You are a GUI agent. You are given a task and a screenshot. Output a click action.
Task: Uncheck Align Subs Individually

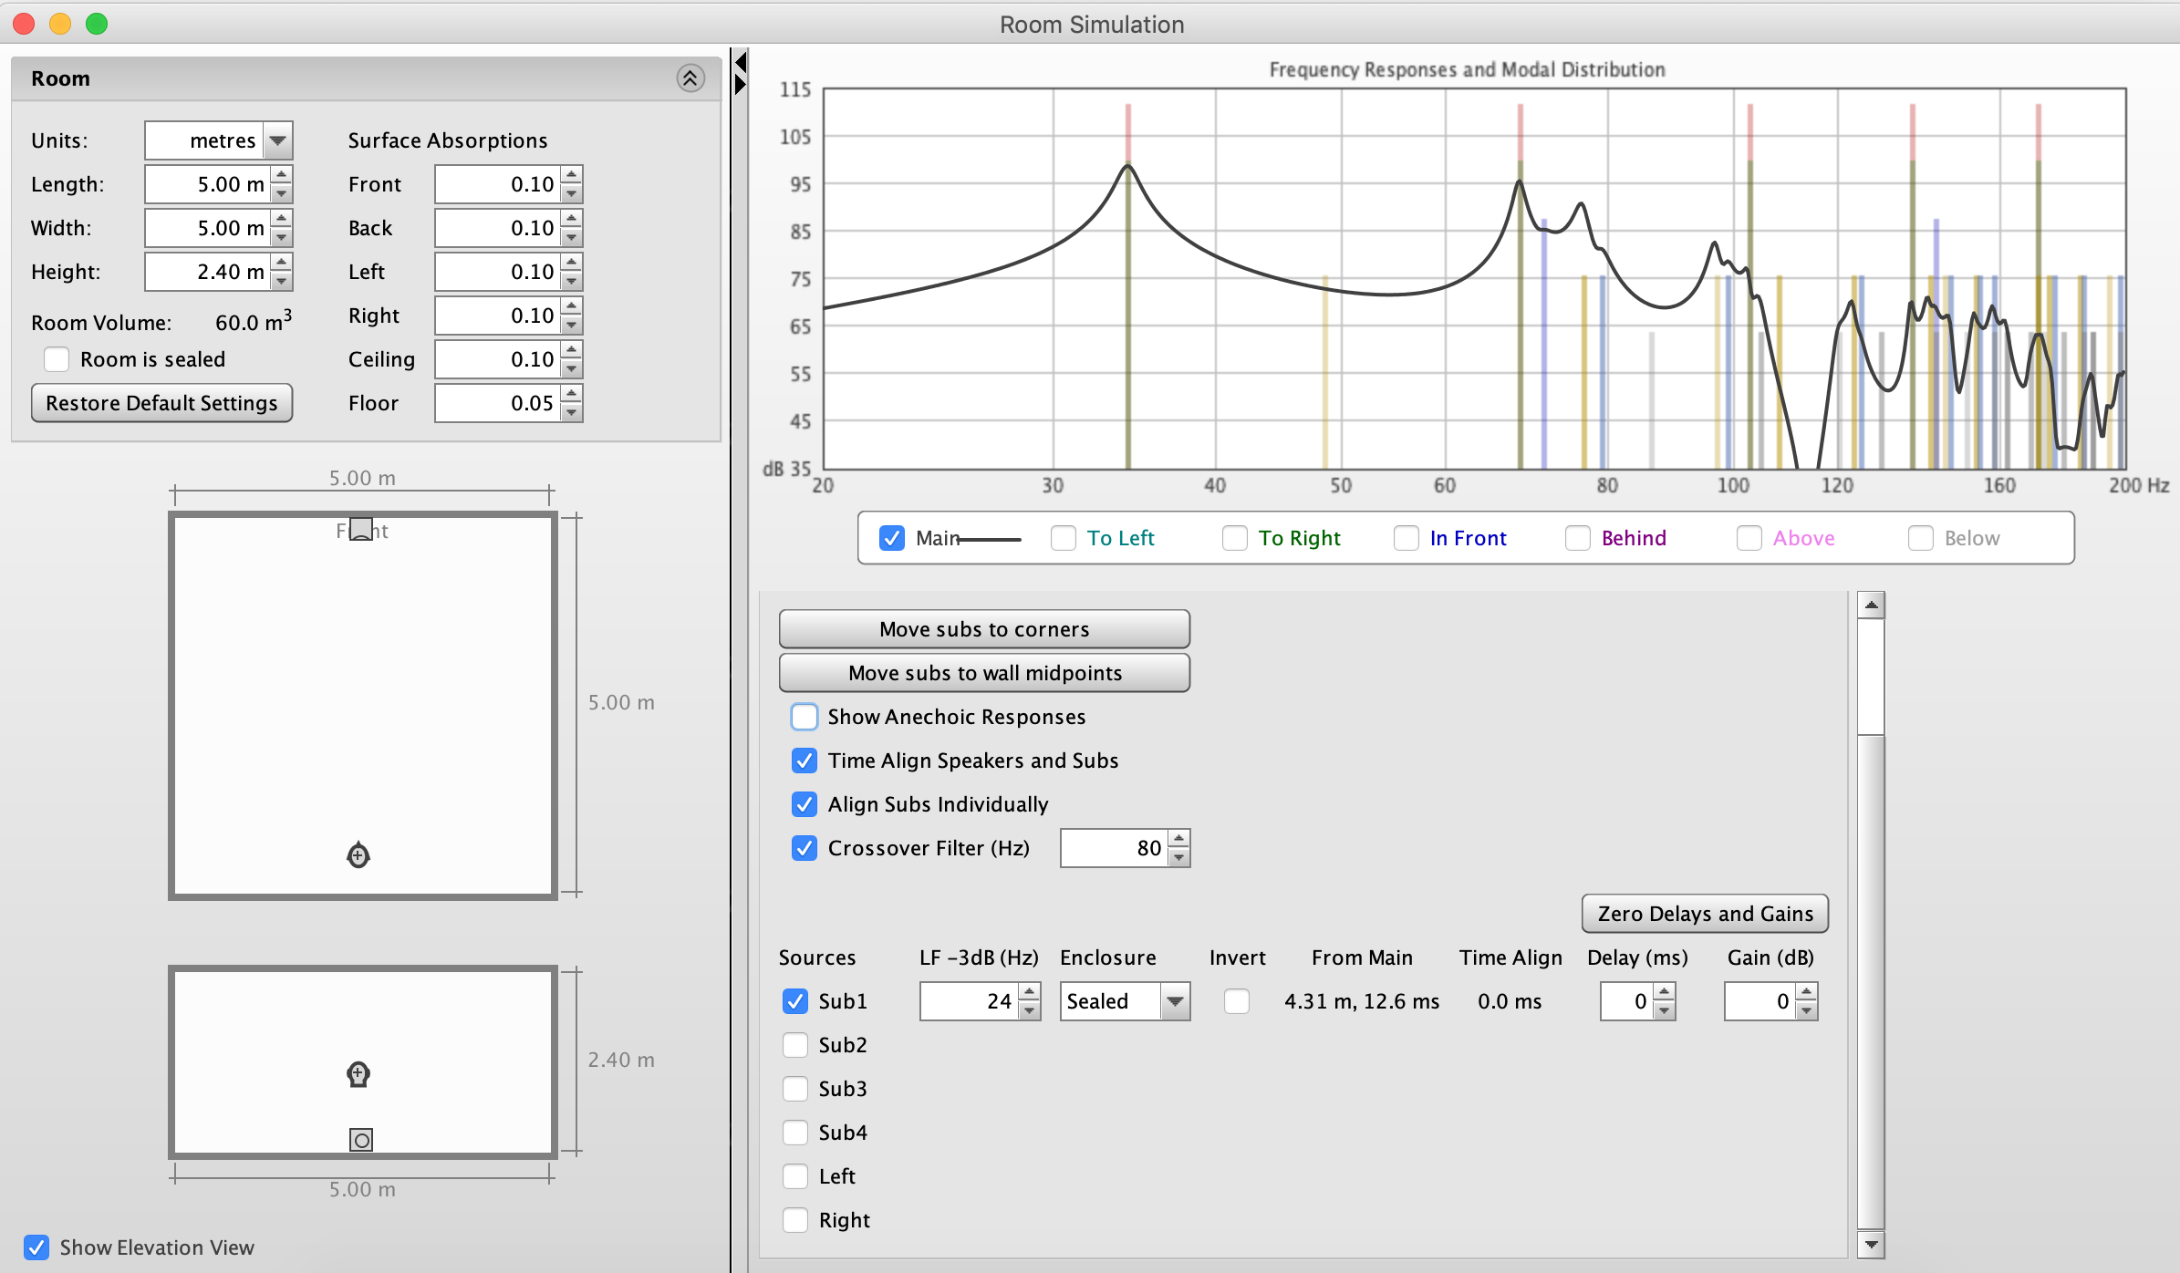[x=805, y=804]
